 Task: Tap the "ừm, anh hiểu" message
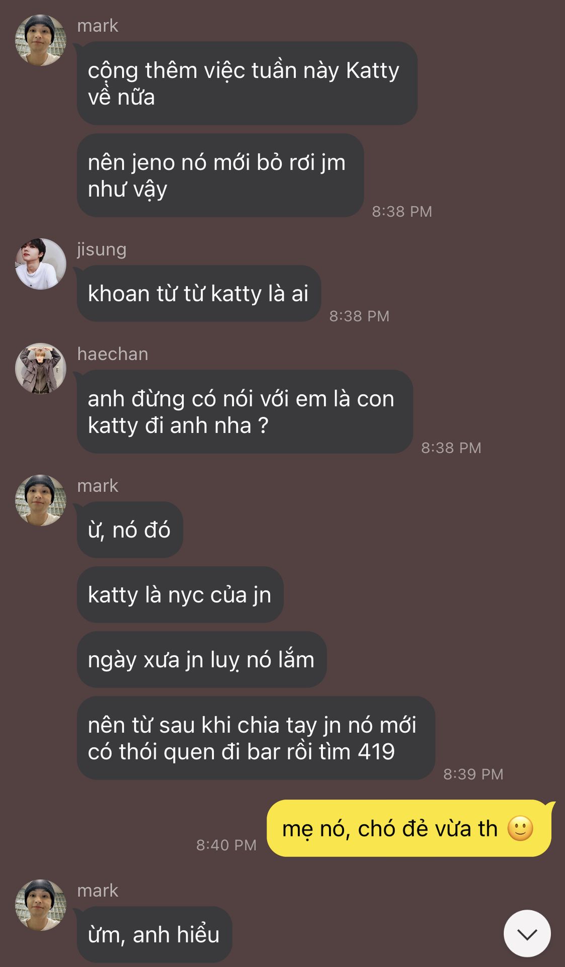[154, 935]
